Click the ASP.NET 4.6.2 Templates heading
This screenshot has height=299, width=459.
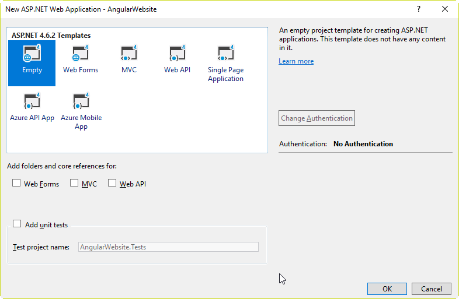click(x=51, y=36)
